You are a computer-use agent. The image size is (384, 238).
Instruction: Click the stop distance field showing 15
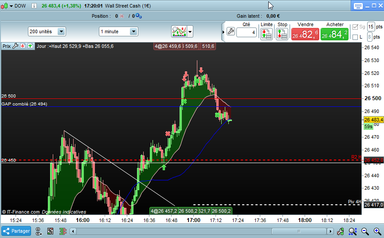(371, 27)
